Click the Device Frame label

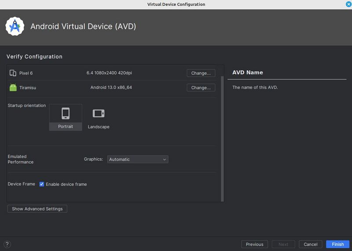[x=21, y=184]
